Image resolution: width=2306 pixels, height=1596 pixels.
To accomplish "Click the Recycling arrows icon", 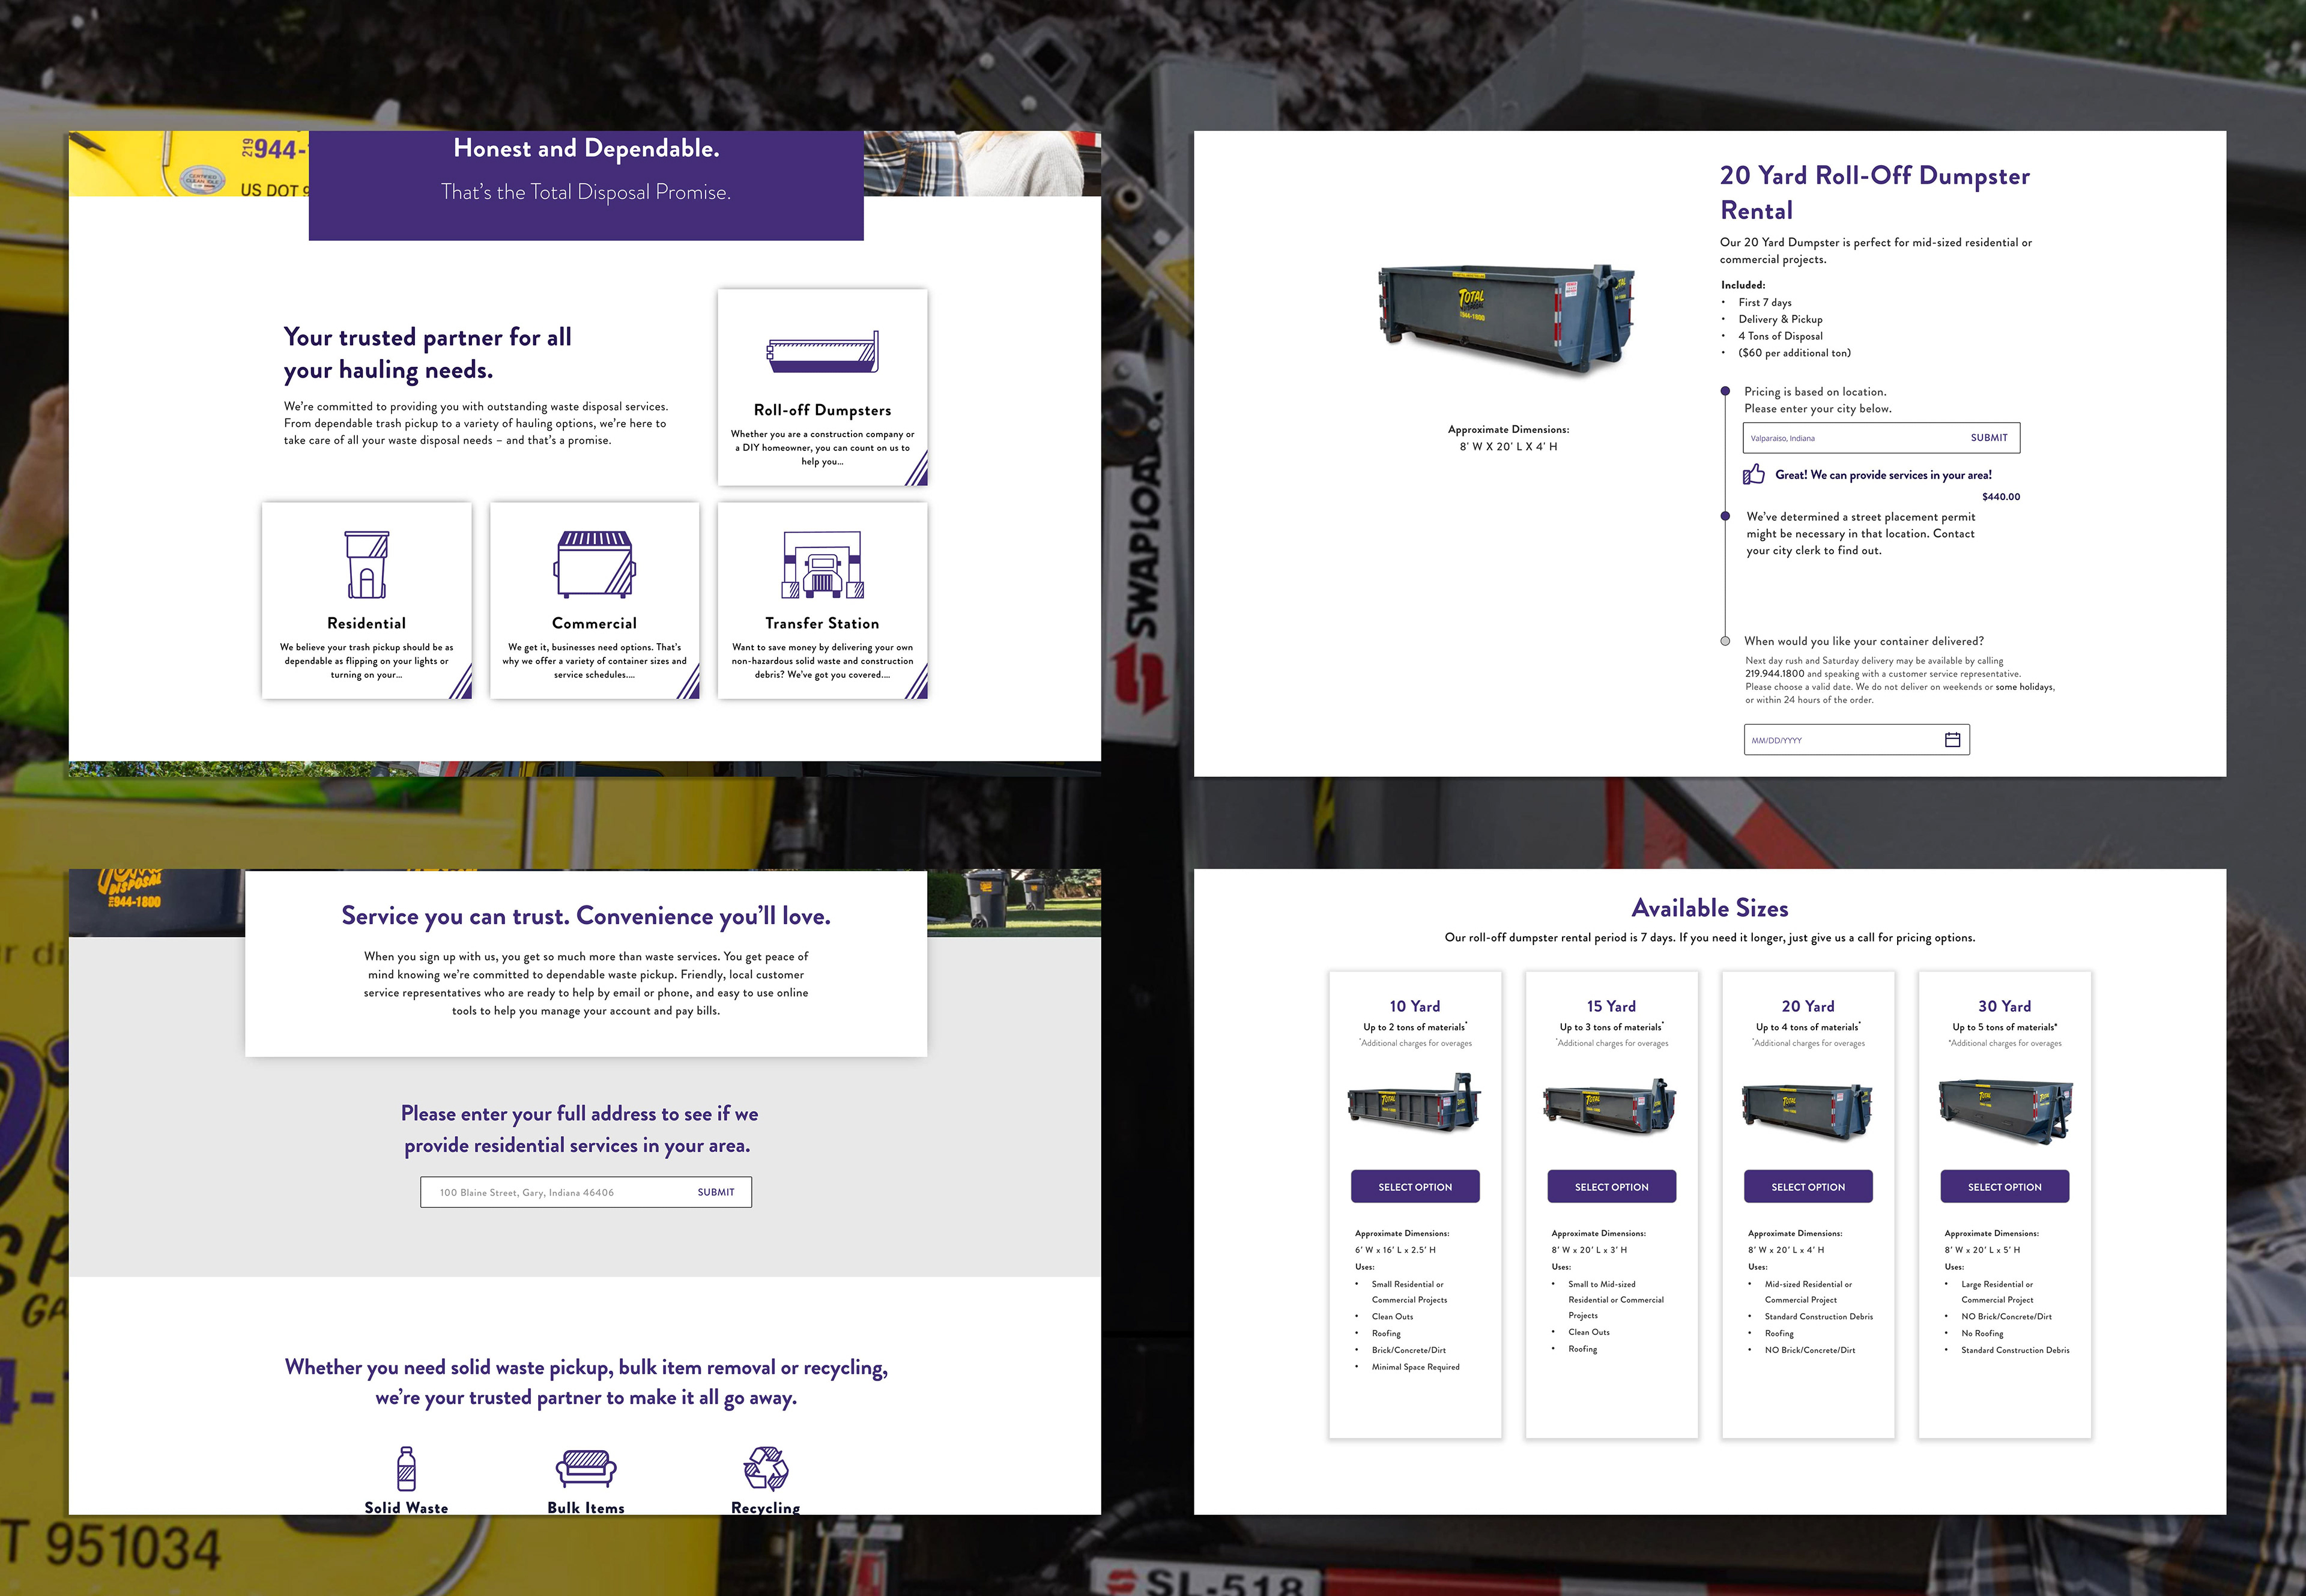I will [766, 1468].
